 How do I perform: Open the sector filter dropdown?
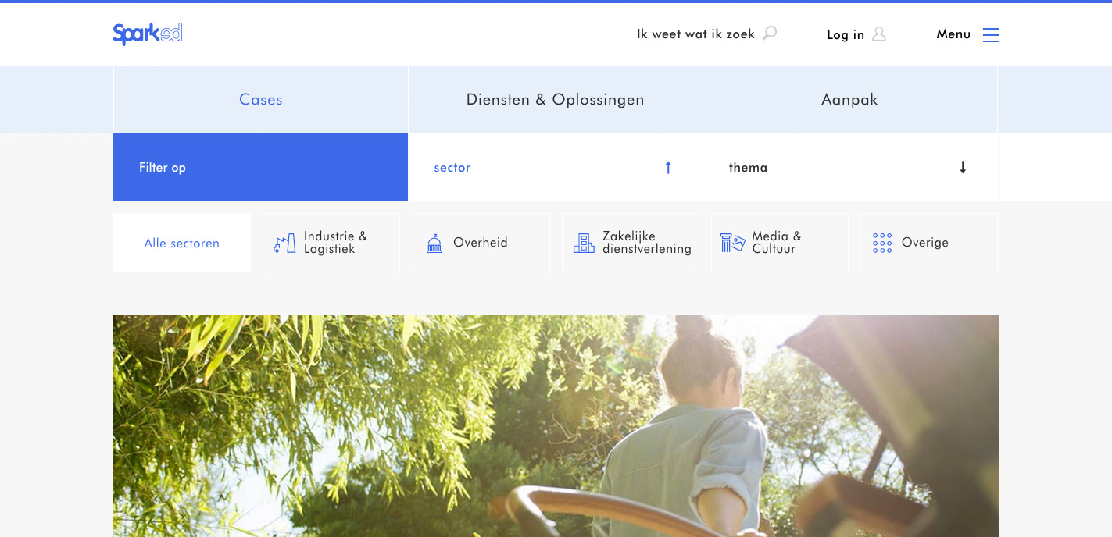555,167
